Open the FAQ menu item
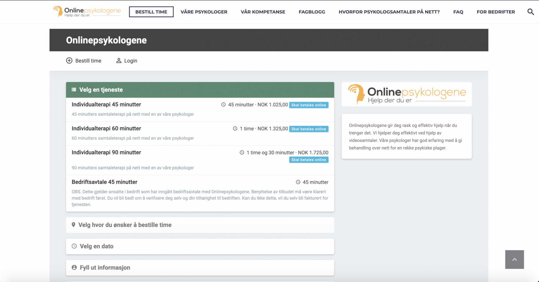 (x=458, y=12)
